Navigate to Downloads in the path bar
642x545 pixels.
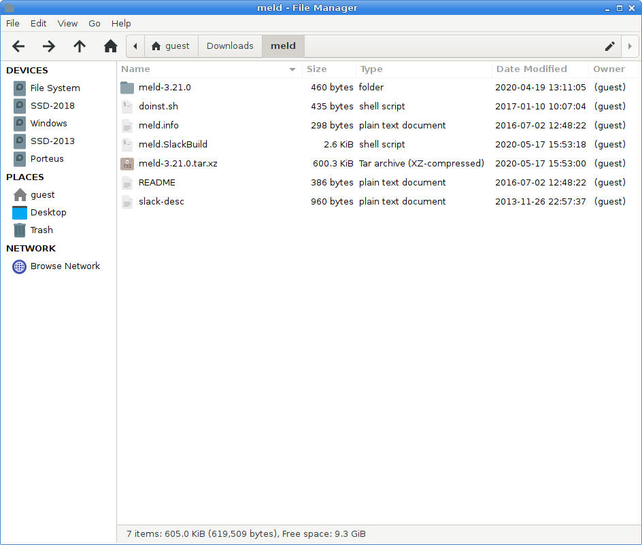230,46
